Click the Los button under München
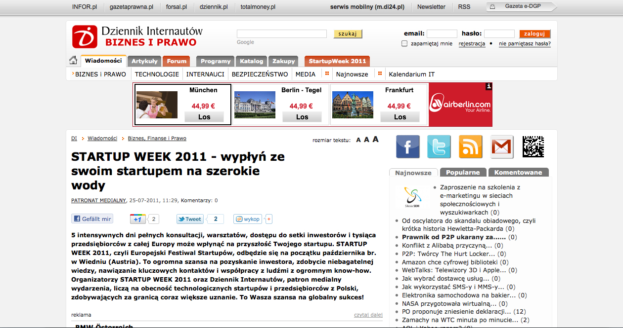Screen dimensions: 623x328 [x=204, y=117]
